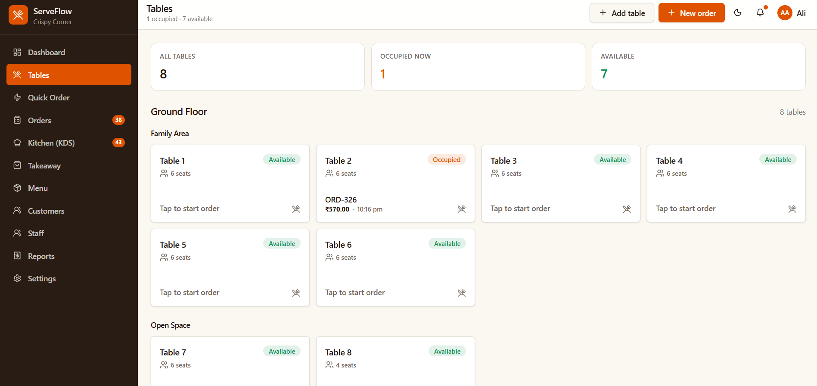Image resolution: width=817 pixels, height=386 pixels.
Task: Click the Menu box icon
Action: click(17, 188)
